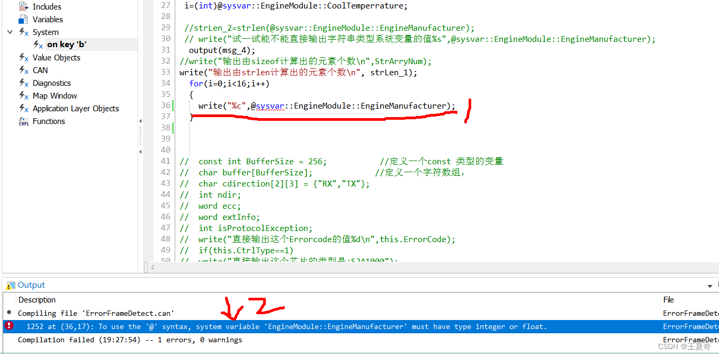Place cursor on line 36 write statement
Screen dimensions: 719x355
click(327, 106)
